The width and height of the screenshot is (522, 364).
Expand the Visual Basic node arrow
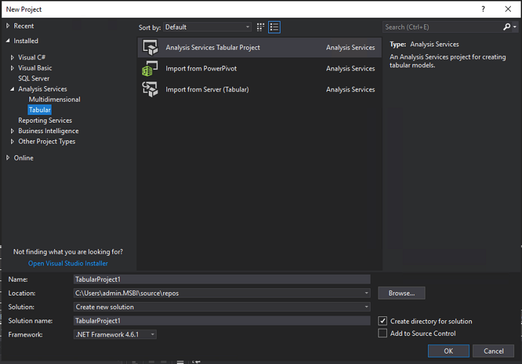(x=12, y=68)
